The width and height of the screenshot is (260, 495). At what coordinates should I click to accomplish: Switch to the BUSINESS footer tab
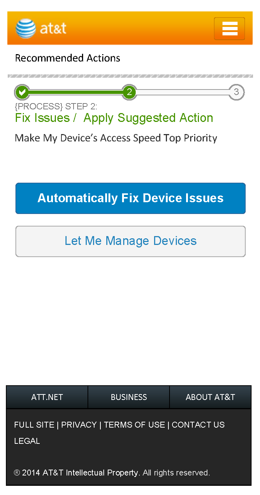129,397
